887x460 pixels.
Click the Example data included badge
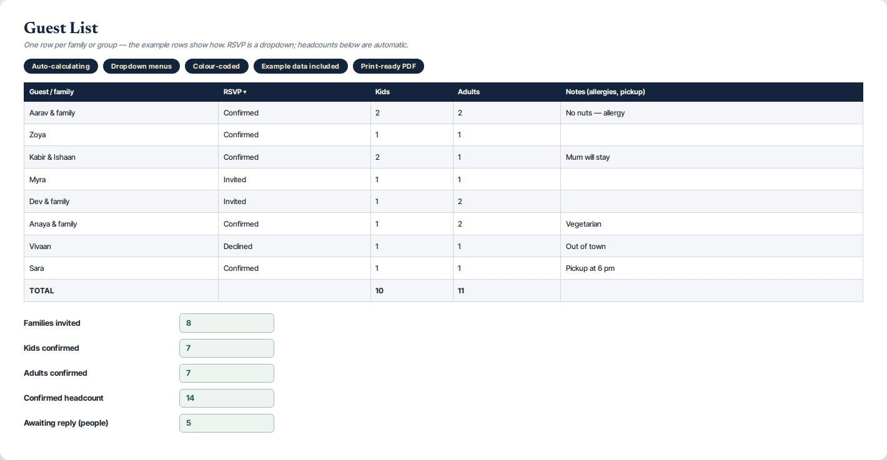pos(300,66)
